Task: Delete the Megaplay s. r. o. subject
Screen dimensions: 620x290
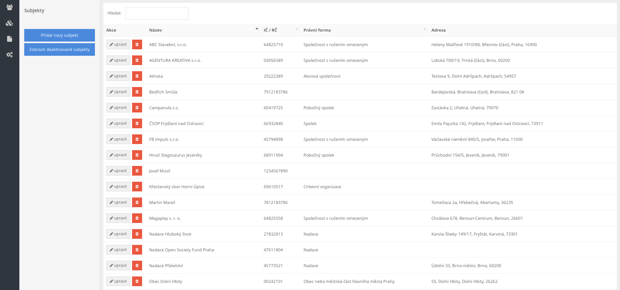Action: (x=137, y=218)
